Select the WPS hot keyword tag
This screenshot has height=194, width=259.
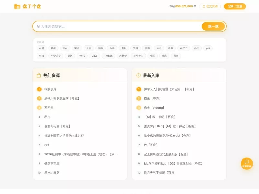coord(82,56)
